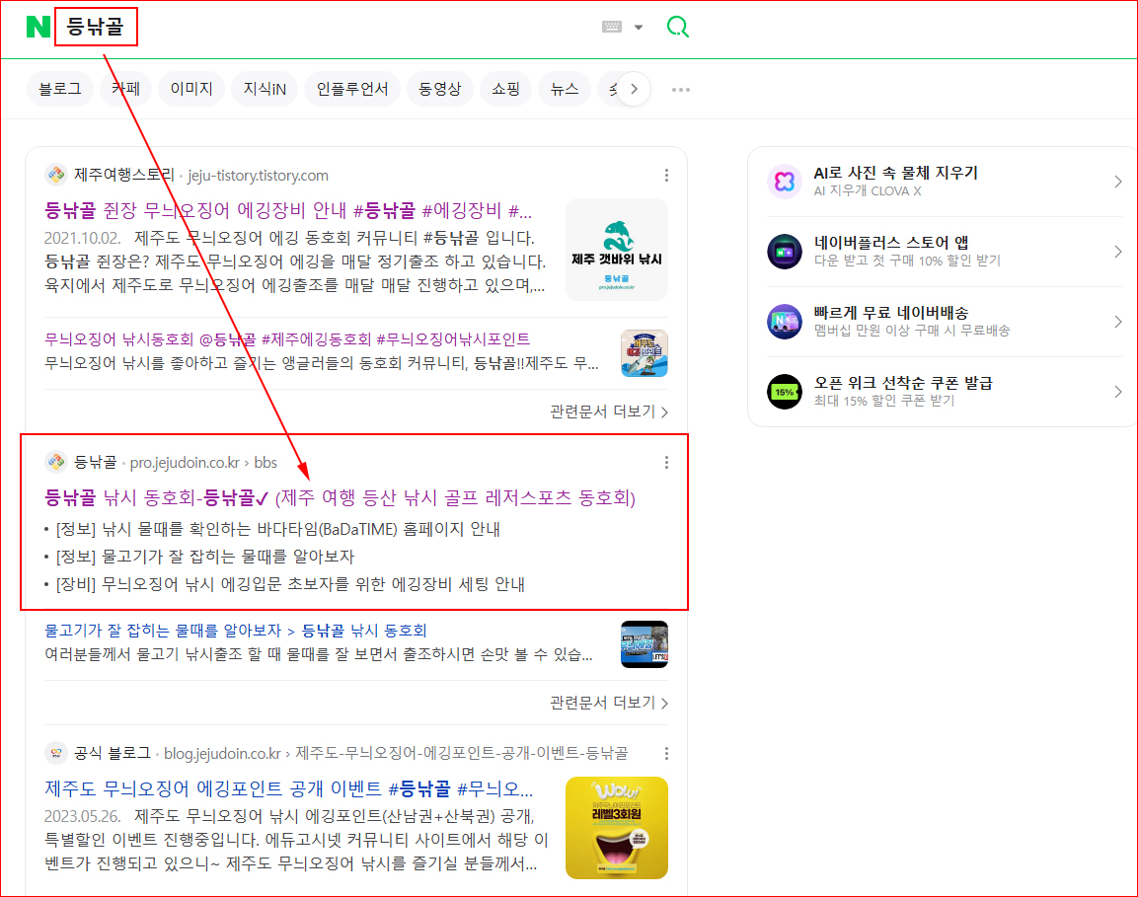Switch to the 동영상 tab
The image size is (1138, 897).
pos(440,89)
